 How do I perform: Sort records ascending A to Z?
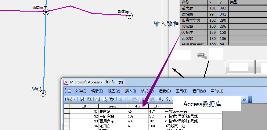[161, 99]
